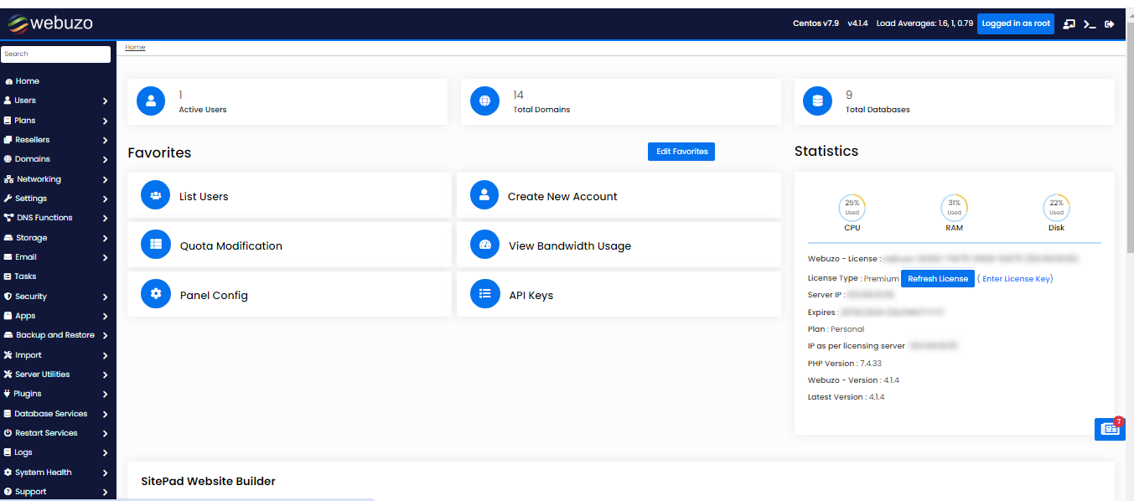1134x501 pixels.
Task: Open the Home sidebar item
Action: pyautogui.click(x=28, y=80)
